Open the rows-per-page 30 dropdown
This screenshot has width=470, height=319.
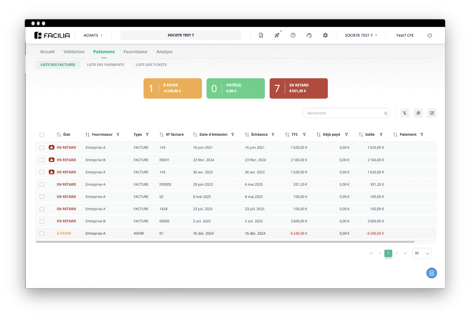[x=422, y=253]
